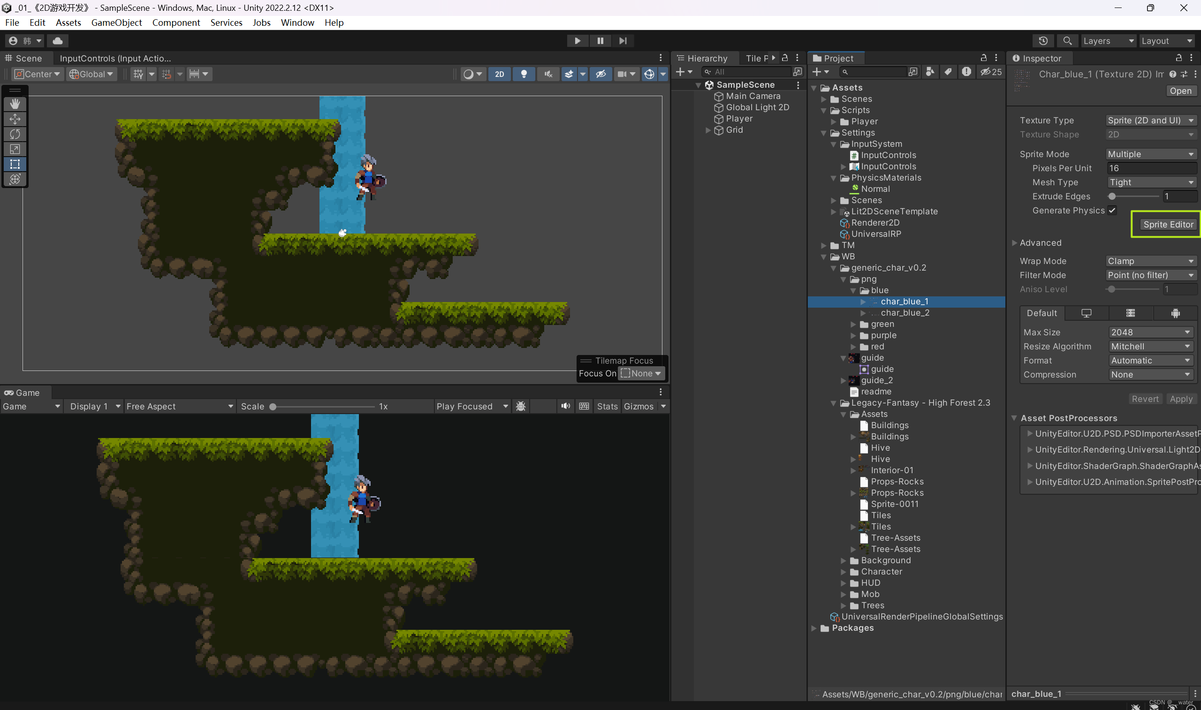Expand the WB folder in Project panel
The width and height of the screenshot is (1201, 710).
[x=824, y=256]
